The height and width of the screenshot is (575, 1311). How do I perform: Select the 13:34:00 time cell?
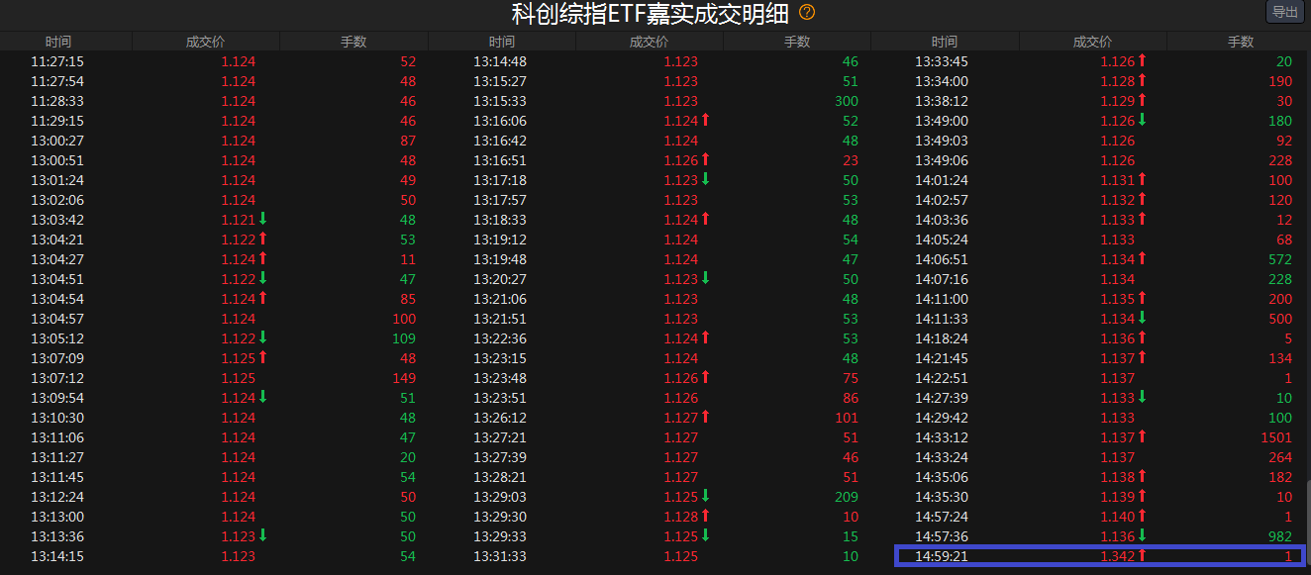pos(942,81)
